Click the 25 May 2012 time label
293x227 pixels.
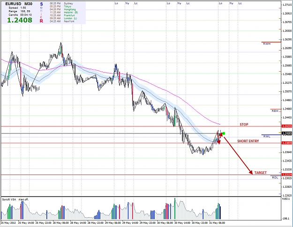(8, 223)
